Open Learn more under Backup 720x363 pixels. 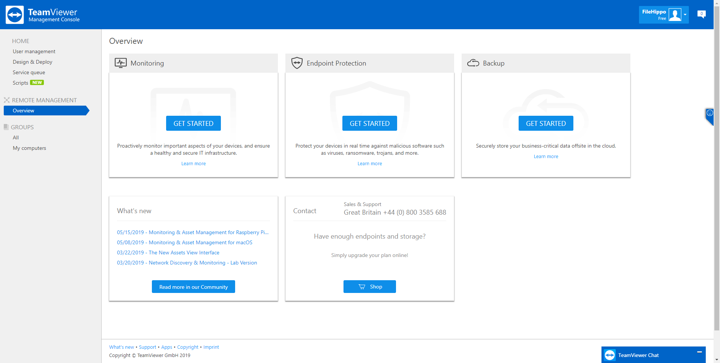pos(546,157)
